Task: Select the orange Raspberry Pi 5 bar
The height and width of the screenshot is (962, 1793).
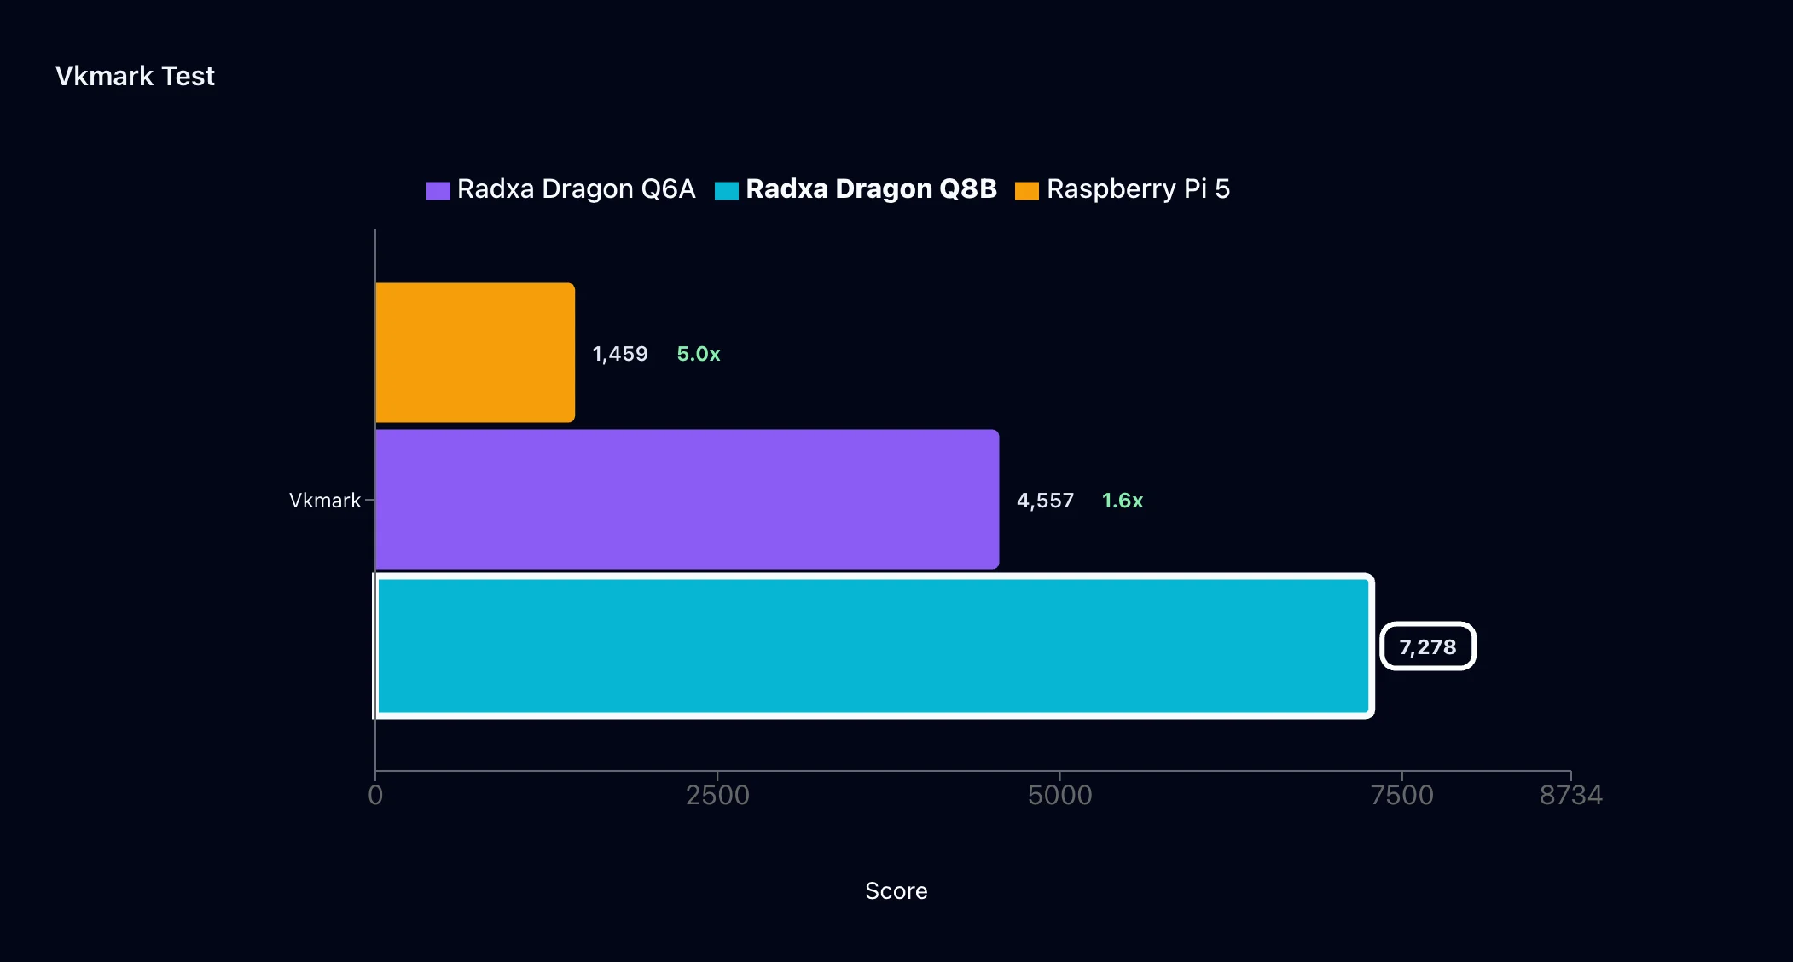Action: pos(475,352)
